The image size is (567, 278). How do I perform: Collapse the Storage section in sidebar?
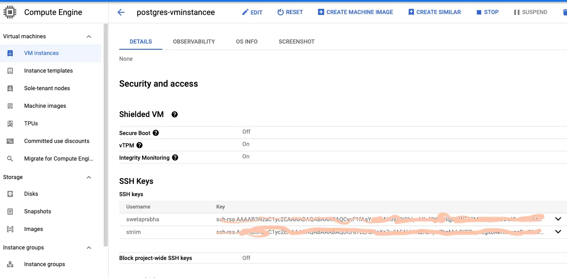[x=89, y=177]
